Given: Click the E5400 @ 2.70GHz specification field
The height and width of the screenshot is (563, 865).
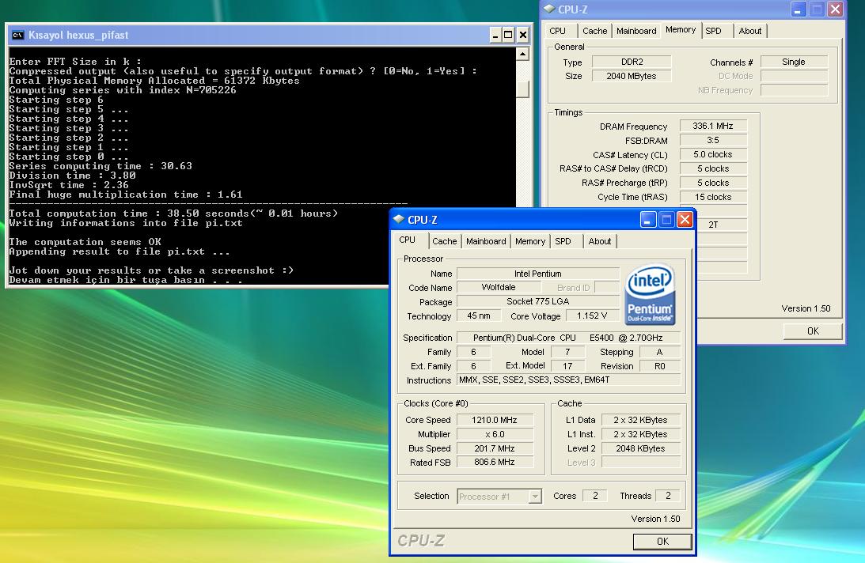Looking at the screenshot, I should [567, 338].
